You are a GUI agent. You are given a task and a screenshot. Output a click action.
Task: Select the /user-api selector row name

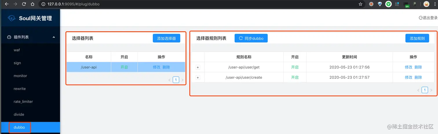point(89,67)
